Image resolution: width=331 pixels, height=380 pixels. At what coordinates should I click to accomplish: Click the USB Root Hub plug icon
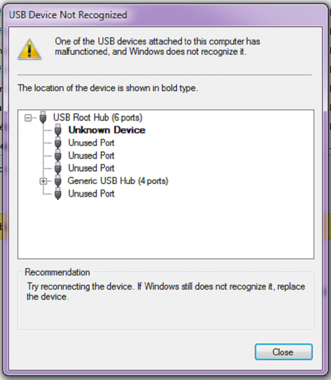click(x=44, y=118)
